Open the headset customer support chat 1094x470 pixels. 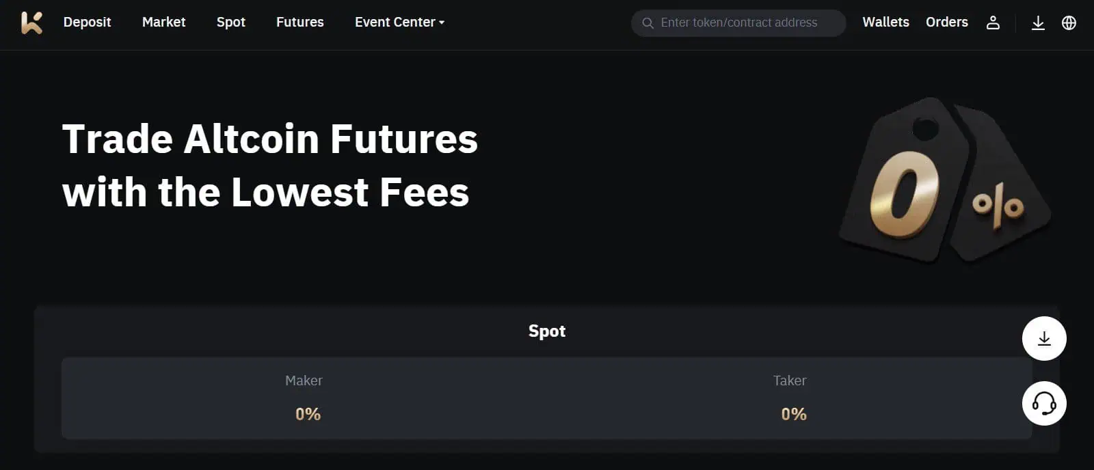1043,403
